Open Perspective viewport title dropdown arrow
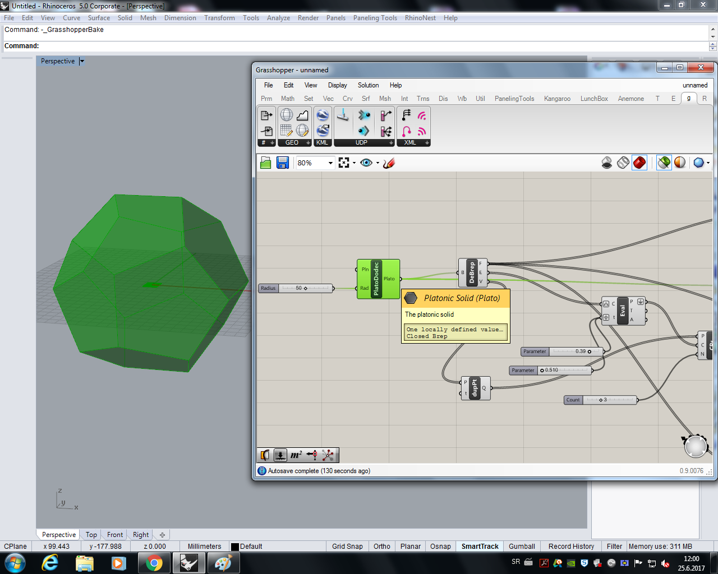Viewport: 718px width, 574px height. 82,61
